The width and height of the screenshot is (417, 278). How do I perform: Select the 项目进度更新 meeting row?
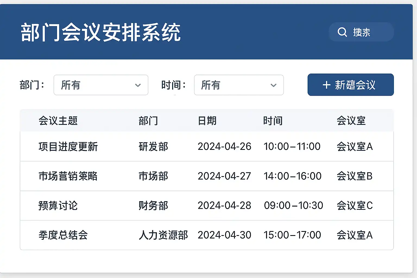pos(68,147)
